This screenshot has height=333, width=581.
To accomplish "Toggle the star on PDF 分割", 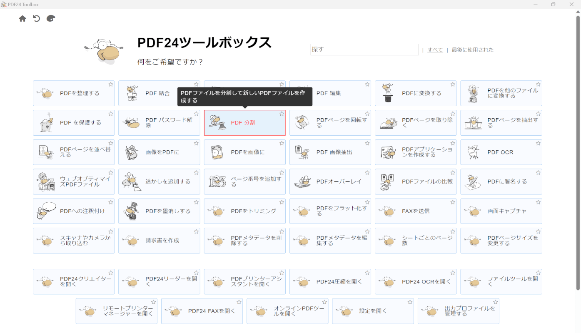I will coord(282,114).
